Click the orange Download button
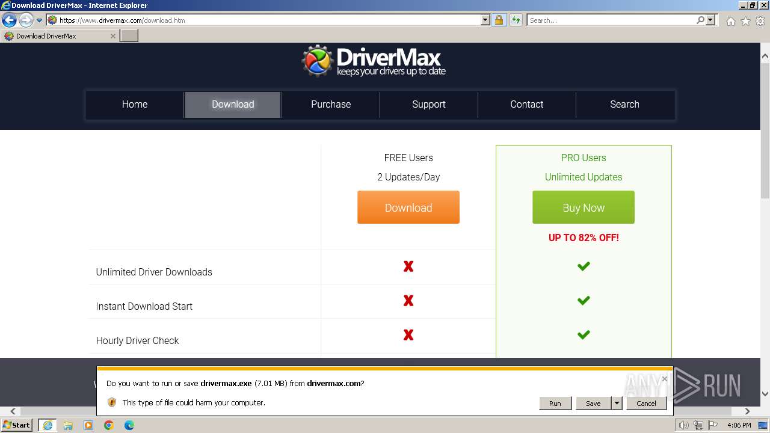Viewport: 770px width, 433px height. (408, 207)
